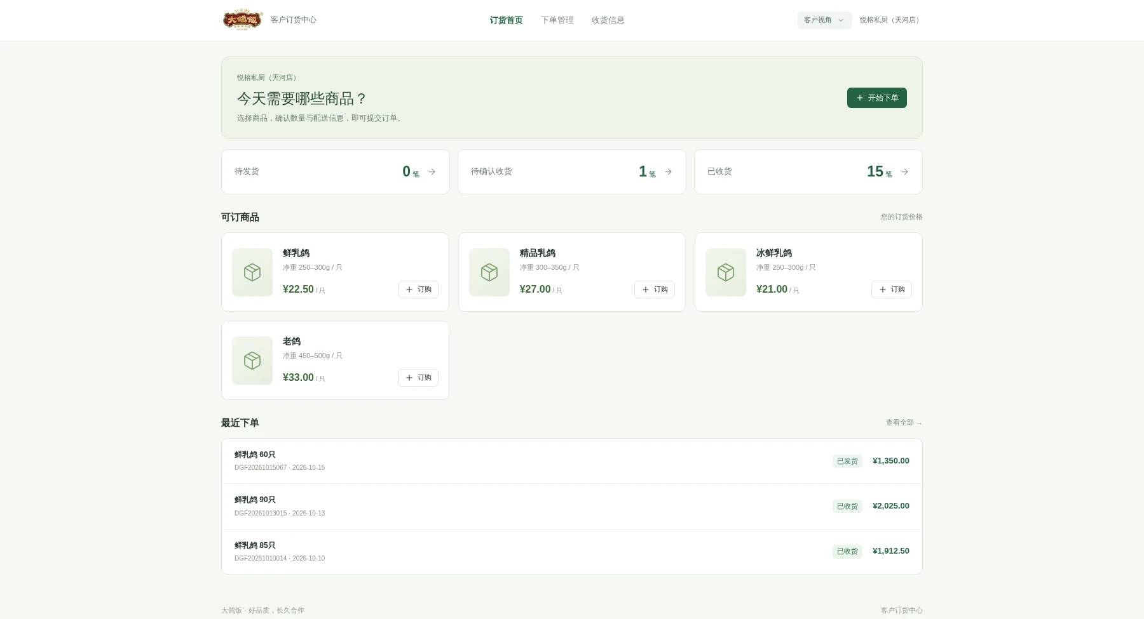Click the ¥33.00 price of 老鸽

[298, 378]
